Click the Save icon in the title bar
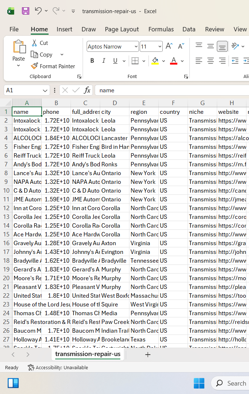249x394 pixels. pos(26,11)
